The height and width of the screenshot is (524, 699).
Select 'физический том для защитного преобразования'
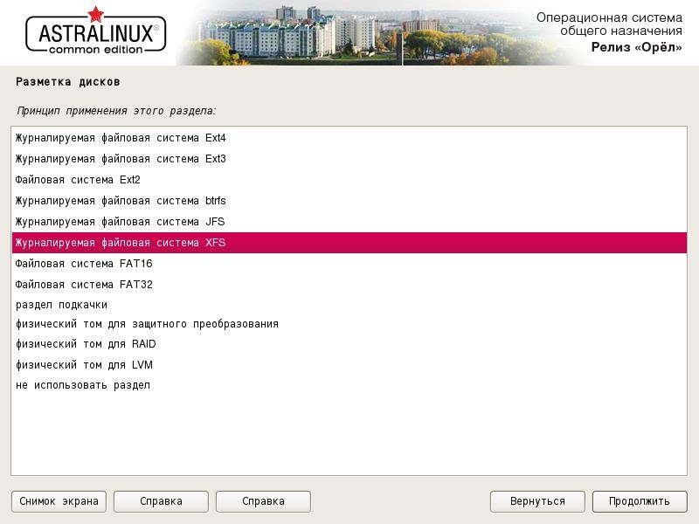[x=147, y=324]
